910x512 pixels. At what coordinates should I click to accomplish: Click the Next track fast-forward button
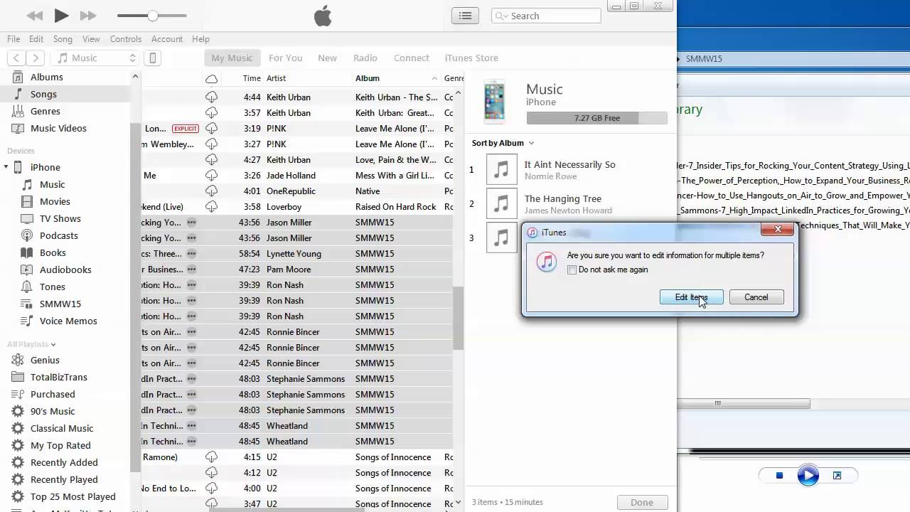pyautogui.click(x=88, y=16)
